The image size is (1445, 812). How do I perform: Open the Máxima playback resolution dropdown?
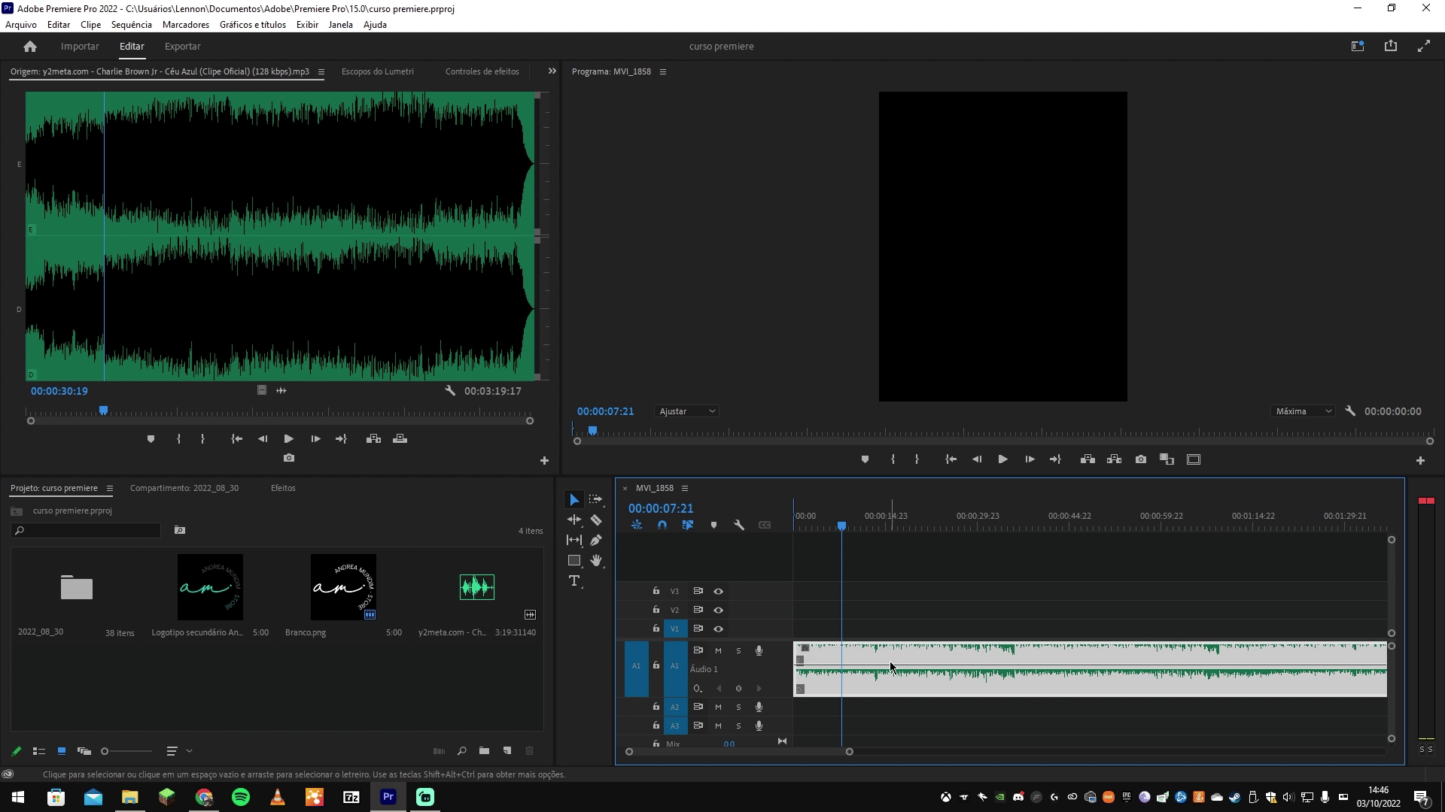click(1304, 411)
